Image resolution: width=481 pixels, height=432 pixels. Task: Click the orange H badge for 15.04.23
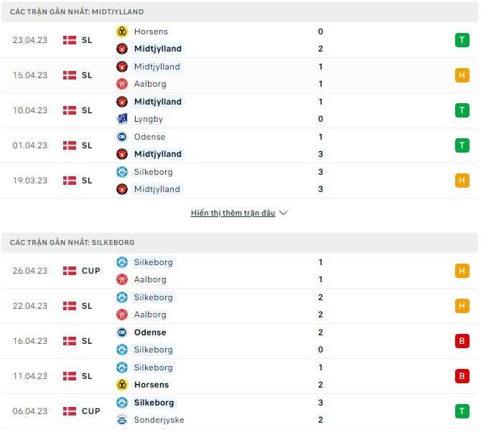pos(462,75)
